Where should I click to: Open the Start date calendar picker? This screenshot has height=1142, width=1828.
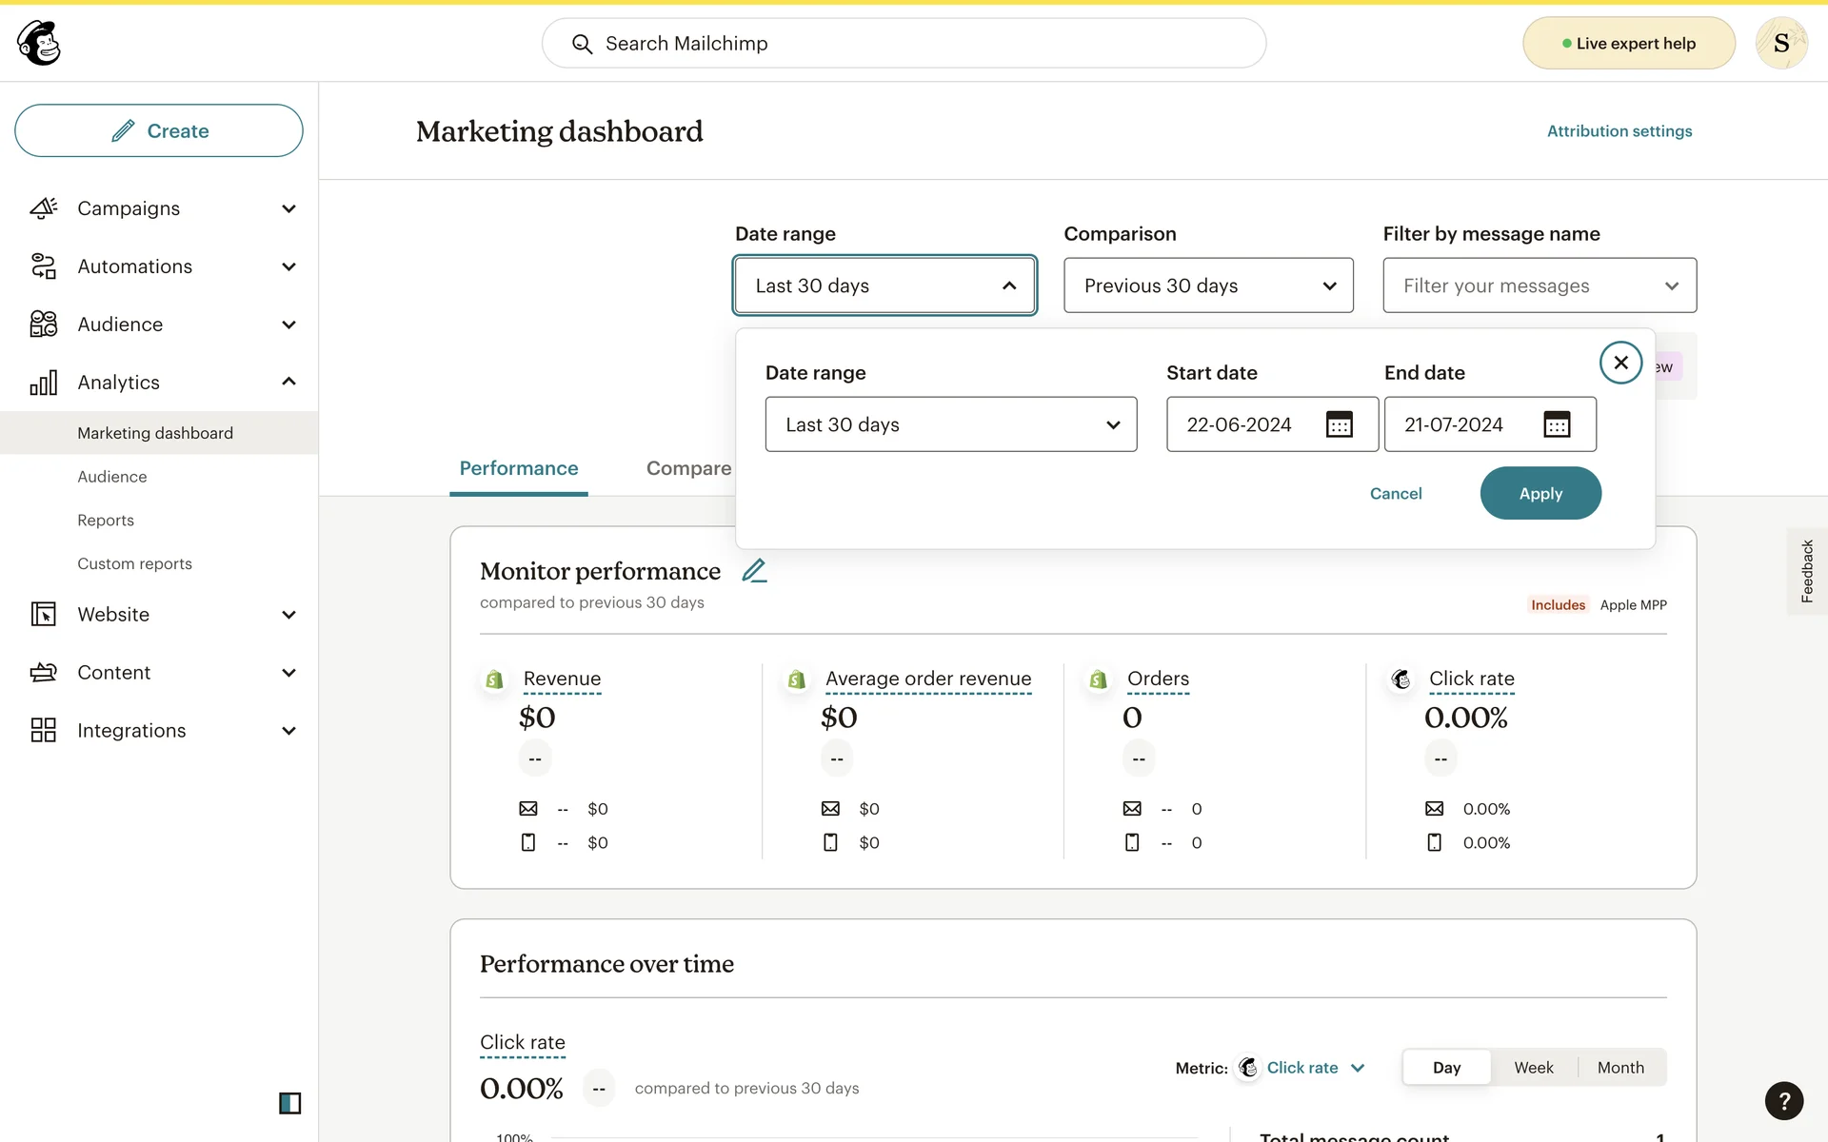point(1339,424)
